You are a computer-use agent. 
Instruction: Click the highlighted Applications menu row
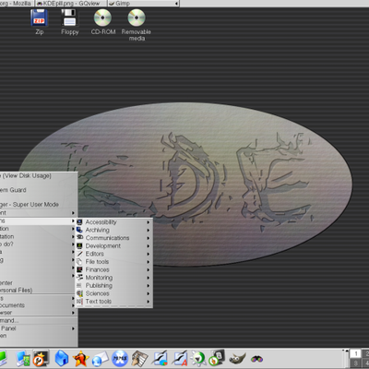click(38, 220)
